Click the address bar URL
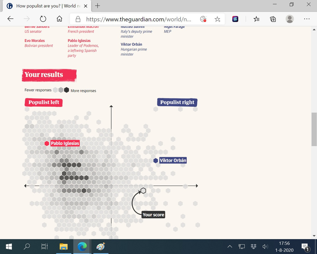Image resolution: width=317 pixels, height=254 pixels. point(139,19)
